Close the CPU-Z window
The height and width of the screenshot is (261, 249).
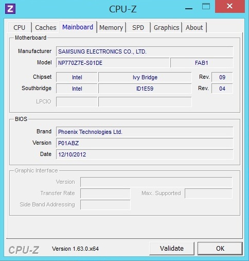(x=230, y=6)
